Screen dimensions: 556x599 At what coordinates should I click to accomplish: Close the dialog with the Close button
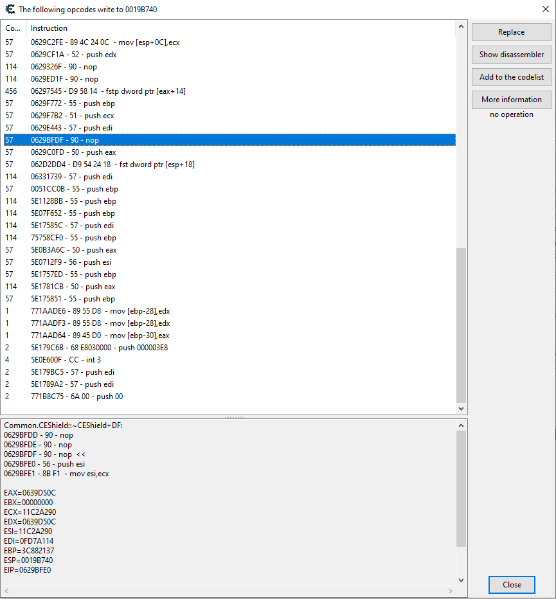click(512, 585)
